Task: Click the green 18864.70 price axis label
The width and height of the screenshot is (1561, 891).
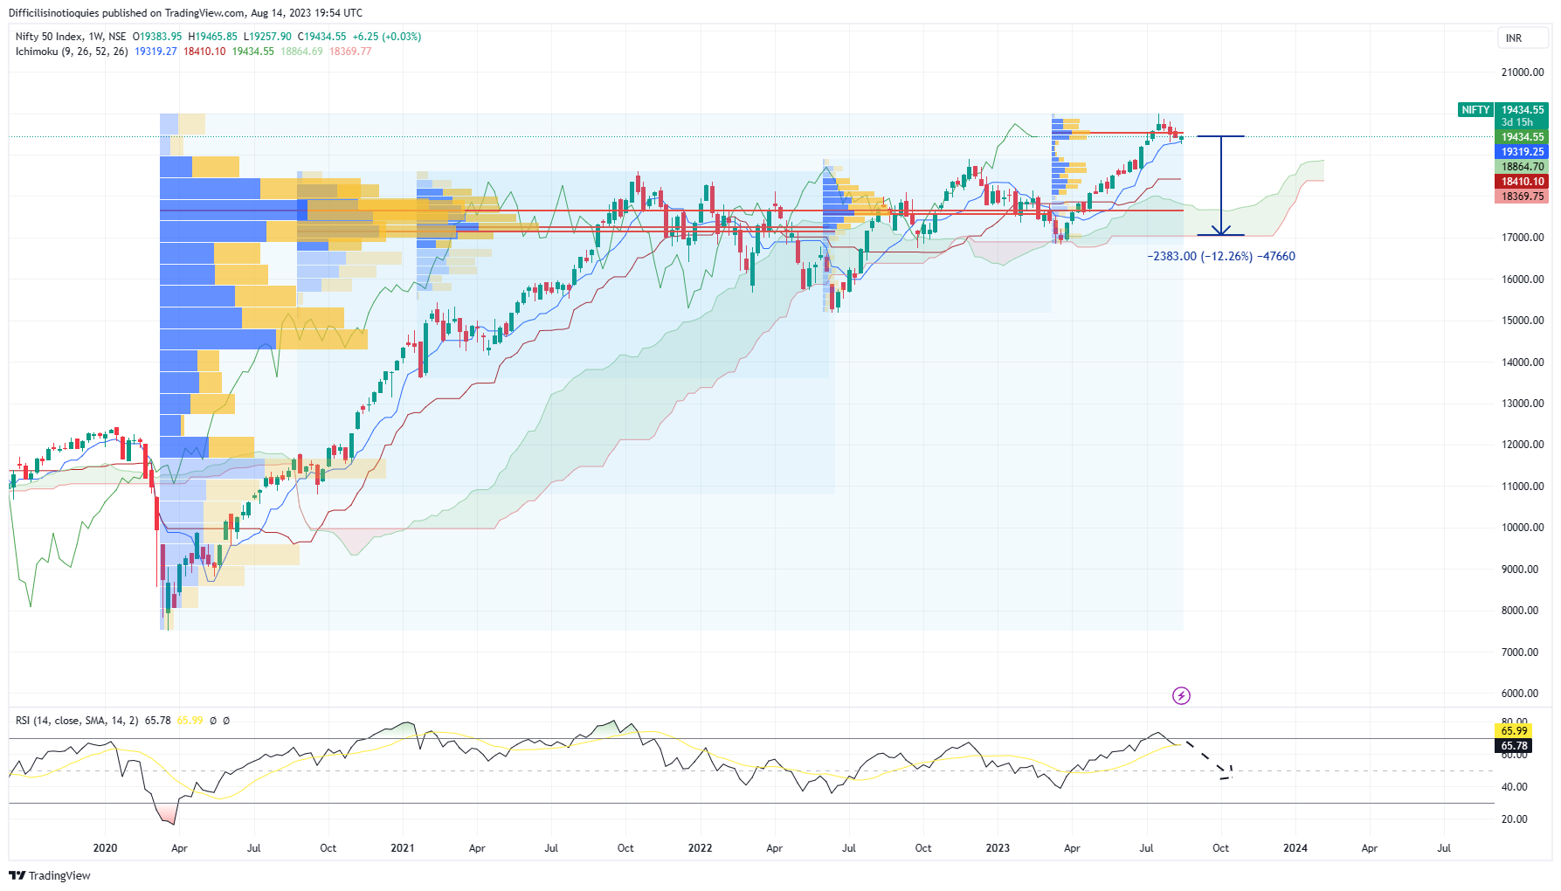Action: click(x=1523, y=167)
